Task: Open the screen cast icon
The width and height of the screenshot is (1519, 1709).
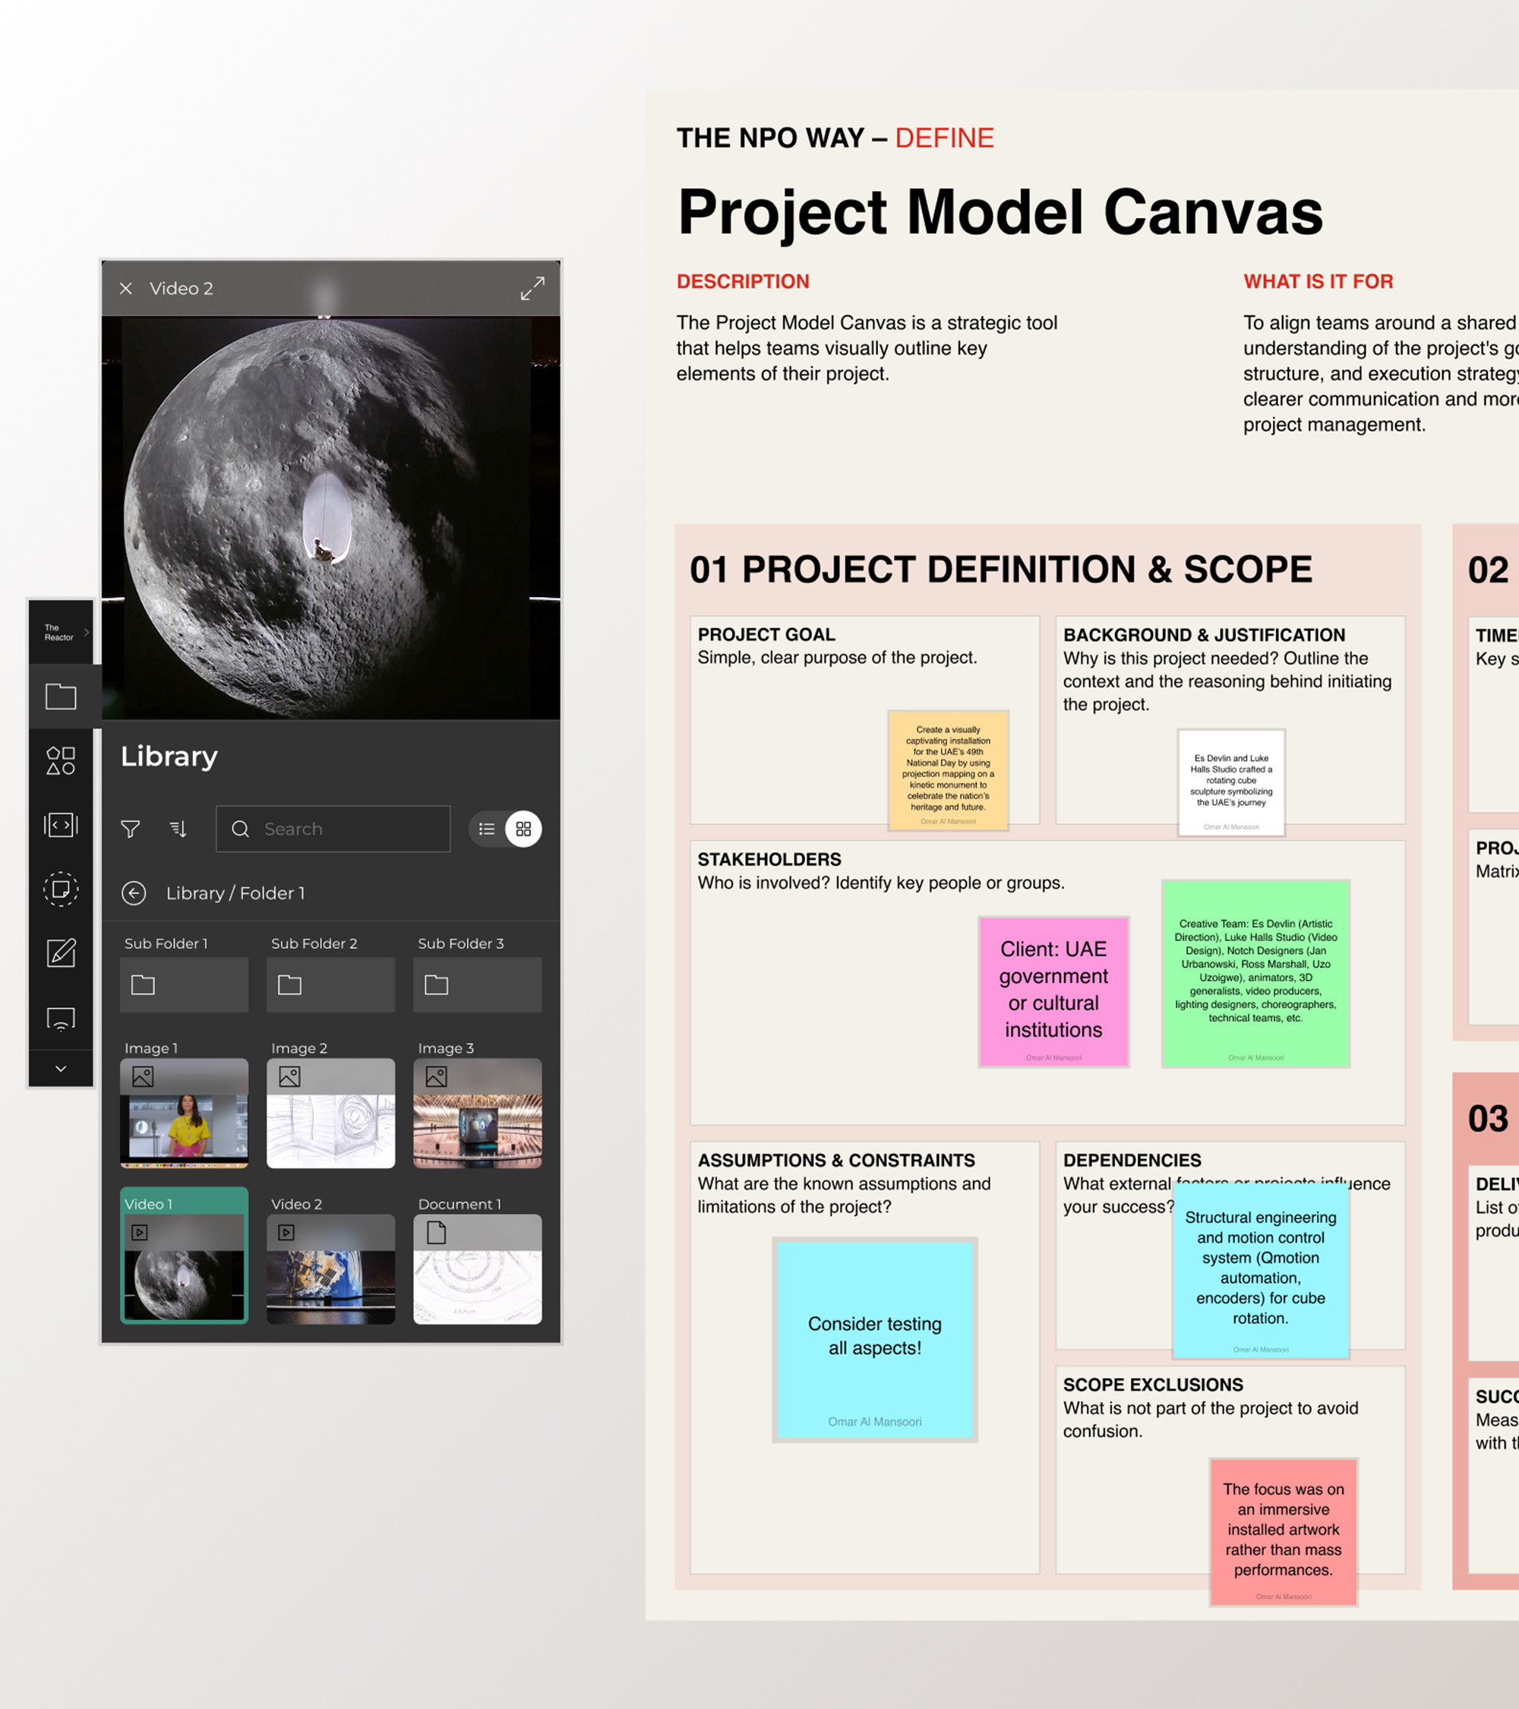Action: click(60, 1019)
